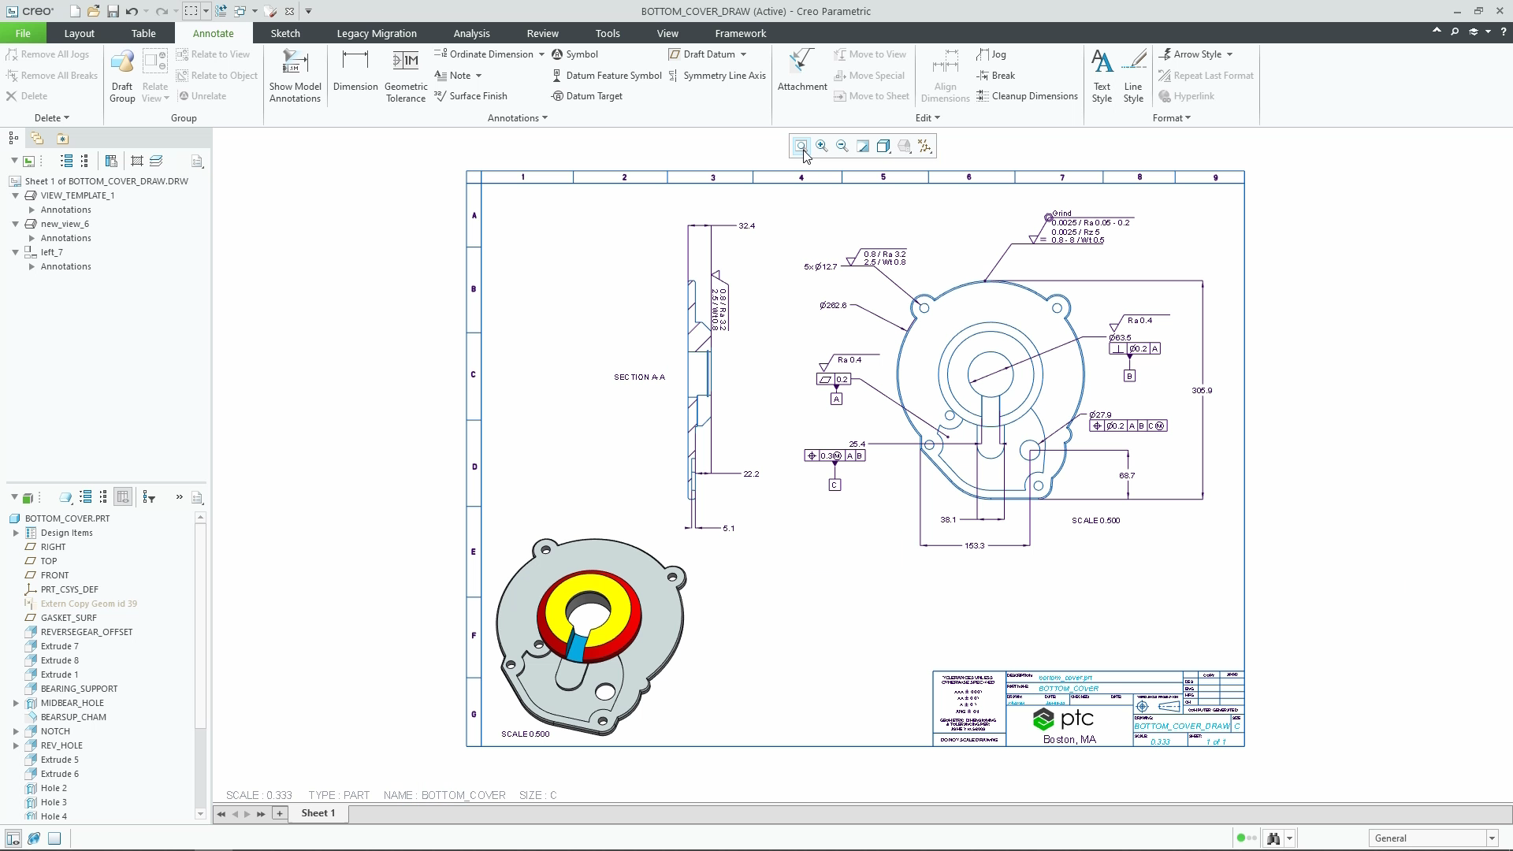Insert a Datum Feature Symbol
This screenshot has height=851, width=1513.
click(x=607, y=76)
